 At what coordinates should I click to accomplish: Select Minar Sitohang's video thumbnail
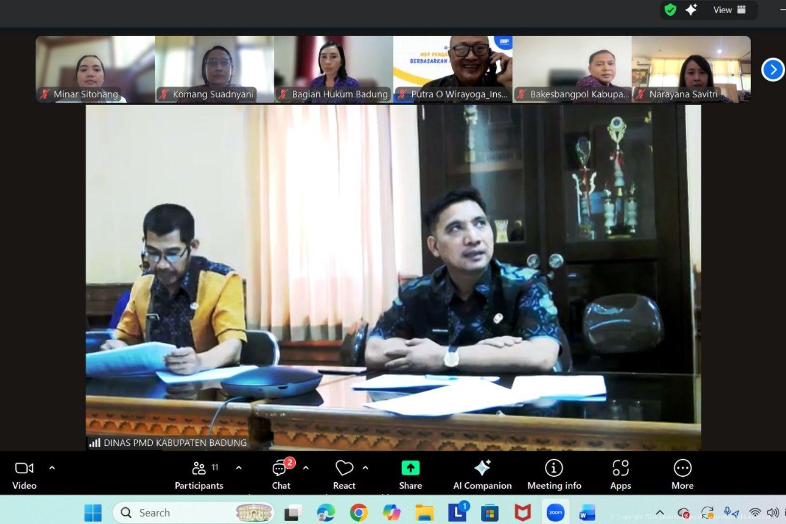[95, 69]
